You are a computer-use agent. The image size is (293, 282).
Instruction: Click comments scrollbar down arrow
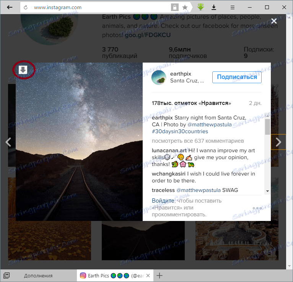[267, 191]
